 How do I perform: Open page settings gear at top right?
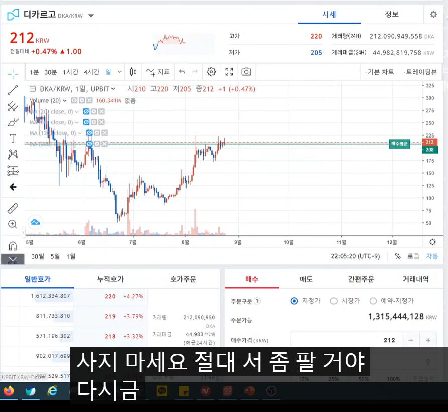pyautogui.click(x=433, y=14)
